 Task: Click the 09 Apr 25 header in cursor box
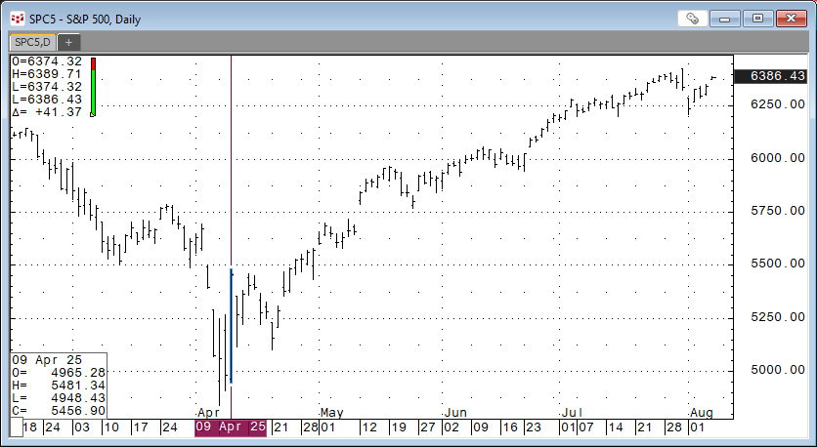point(47,359)
